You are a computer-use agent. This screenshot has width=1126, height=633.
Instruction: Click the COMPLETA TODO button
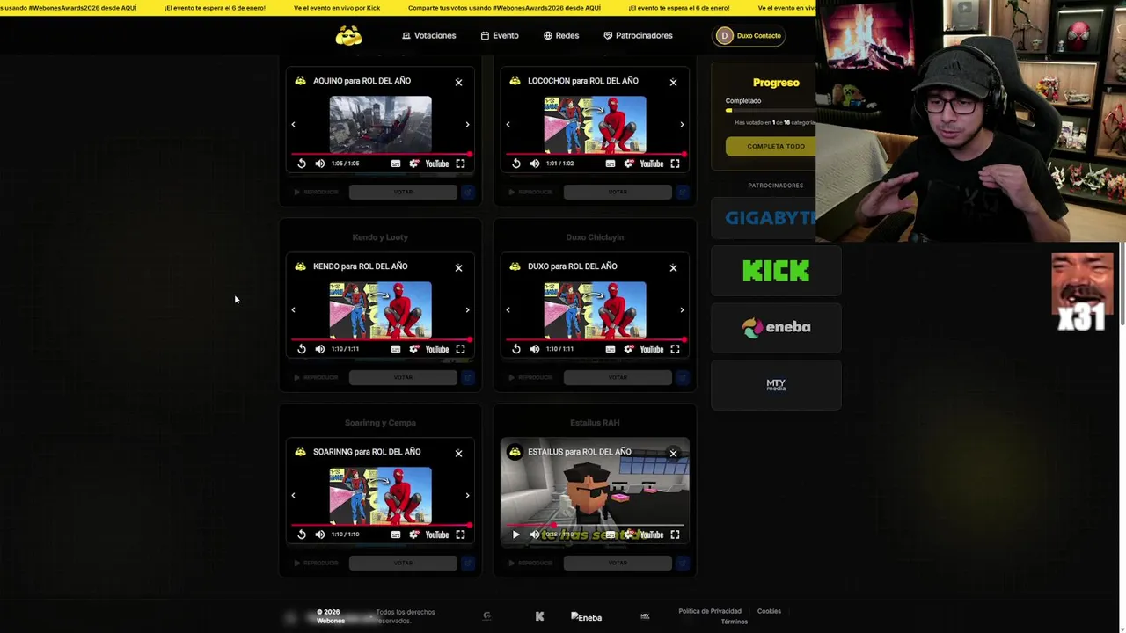(x=771, y=146)
